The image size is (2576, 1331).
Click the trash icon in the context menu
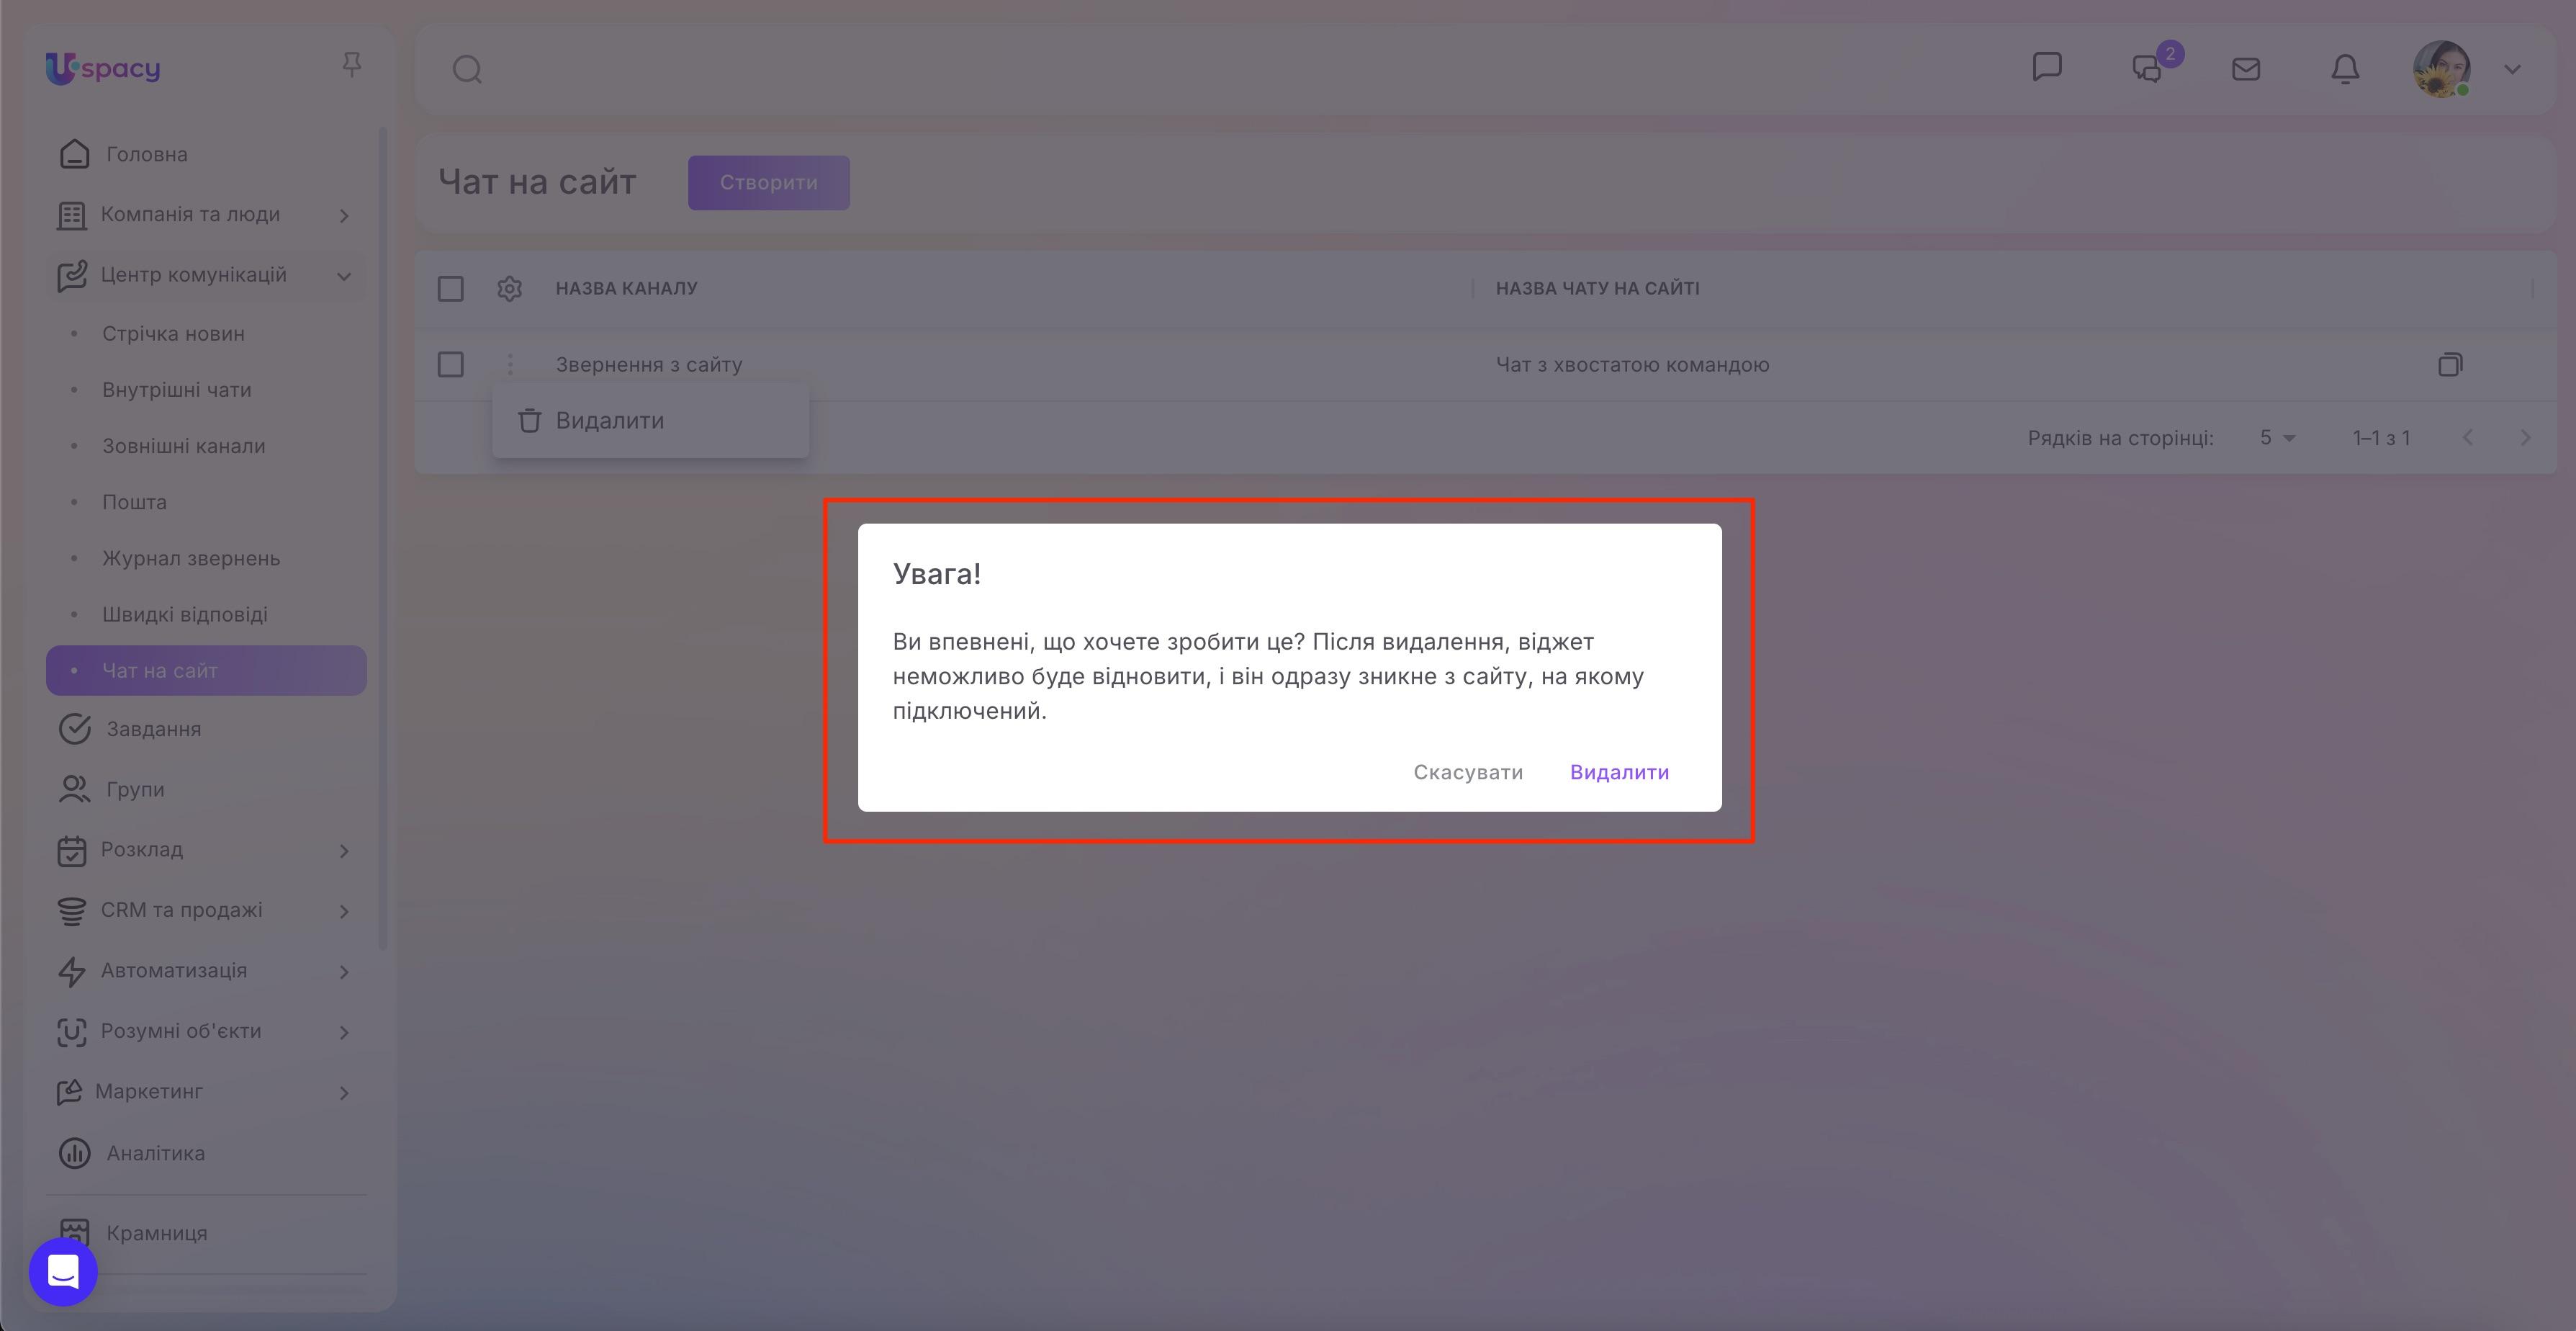pyautogui.click(x=529, y=421)
